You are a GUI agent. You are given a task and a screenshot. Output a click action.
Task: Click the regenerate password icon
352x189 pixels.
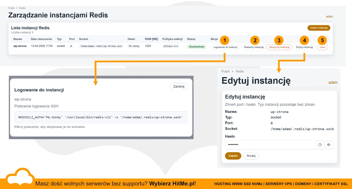coord(320,145)
